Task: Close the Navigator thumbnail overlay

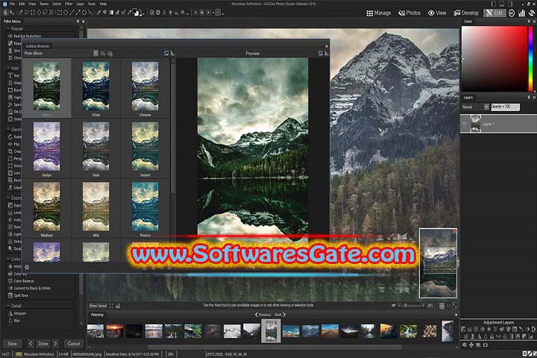Action: coord(455,231)
